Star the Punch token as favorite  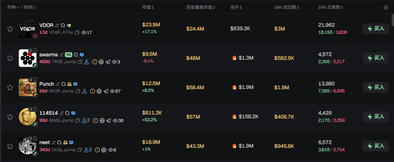[10, 87]
